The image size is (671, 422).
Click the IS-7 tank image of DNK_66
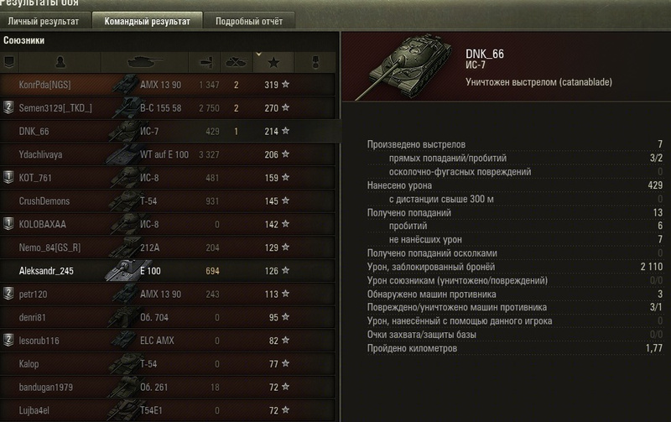click(403, 67)
